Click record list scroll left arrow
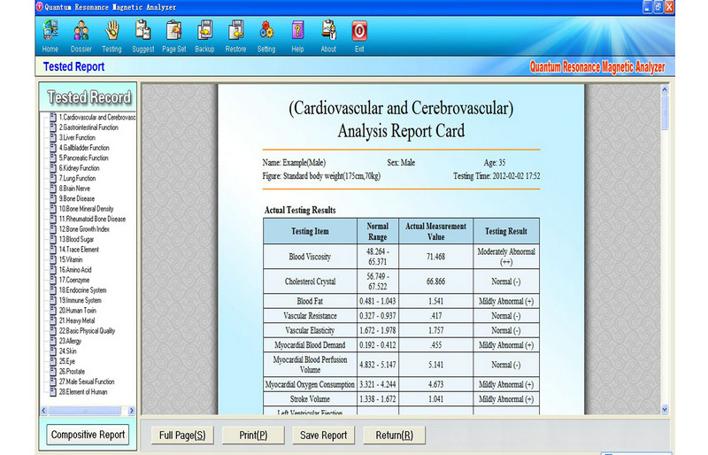The height and width of the screenshot is (455, 708). (x=43, y=411)
